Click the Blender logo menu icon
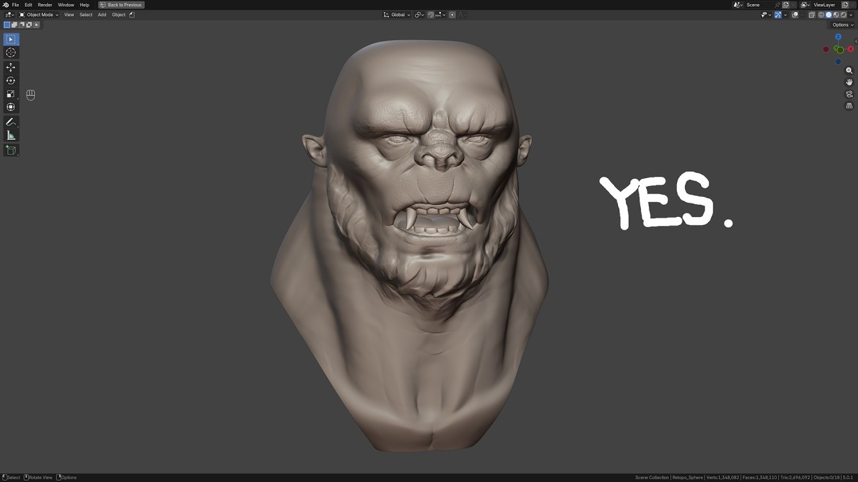This screenshot has height=482, width=858. point(5,5)
